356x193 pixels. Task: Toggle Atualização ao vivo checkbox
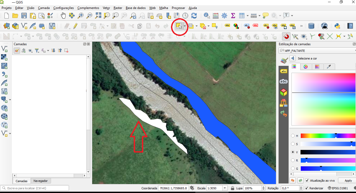307,181
